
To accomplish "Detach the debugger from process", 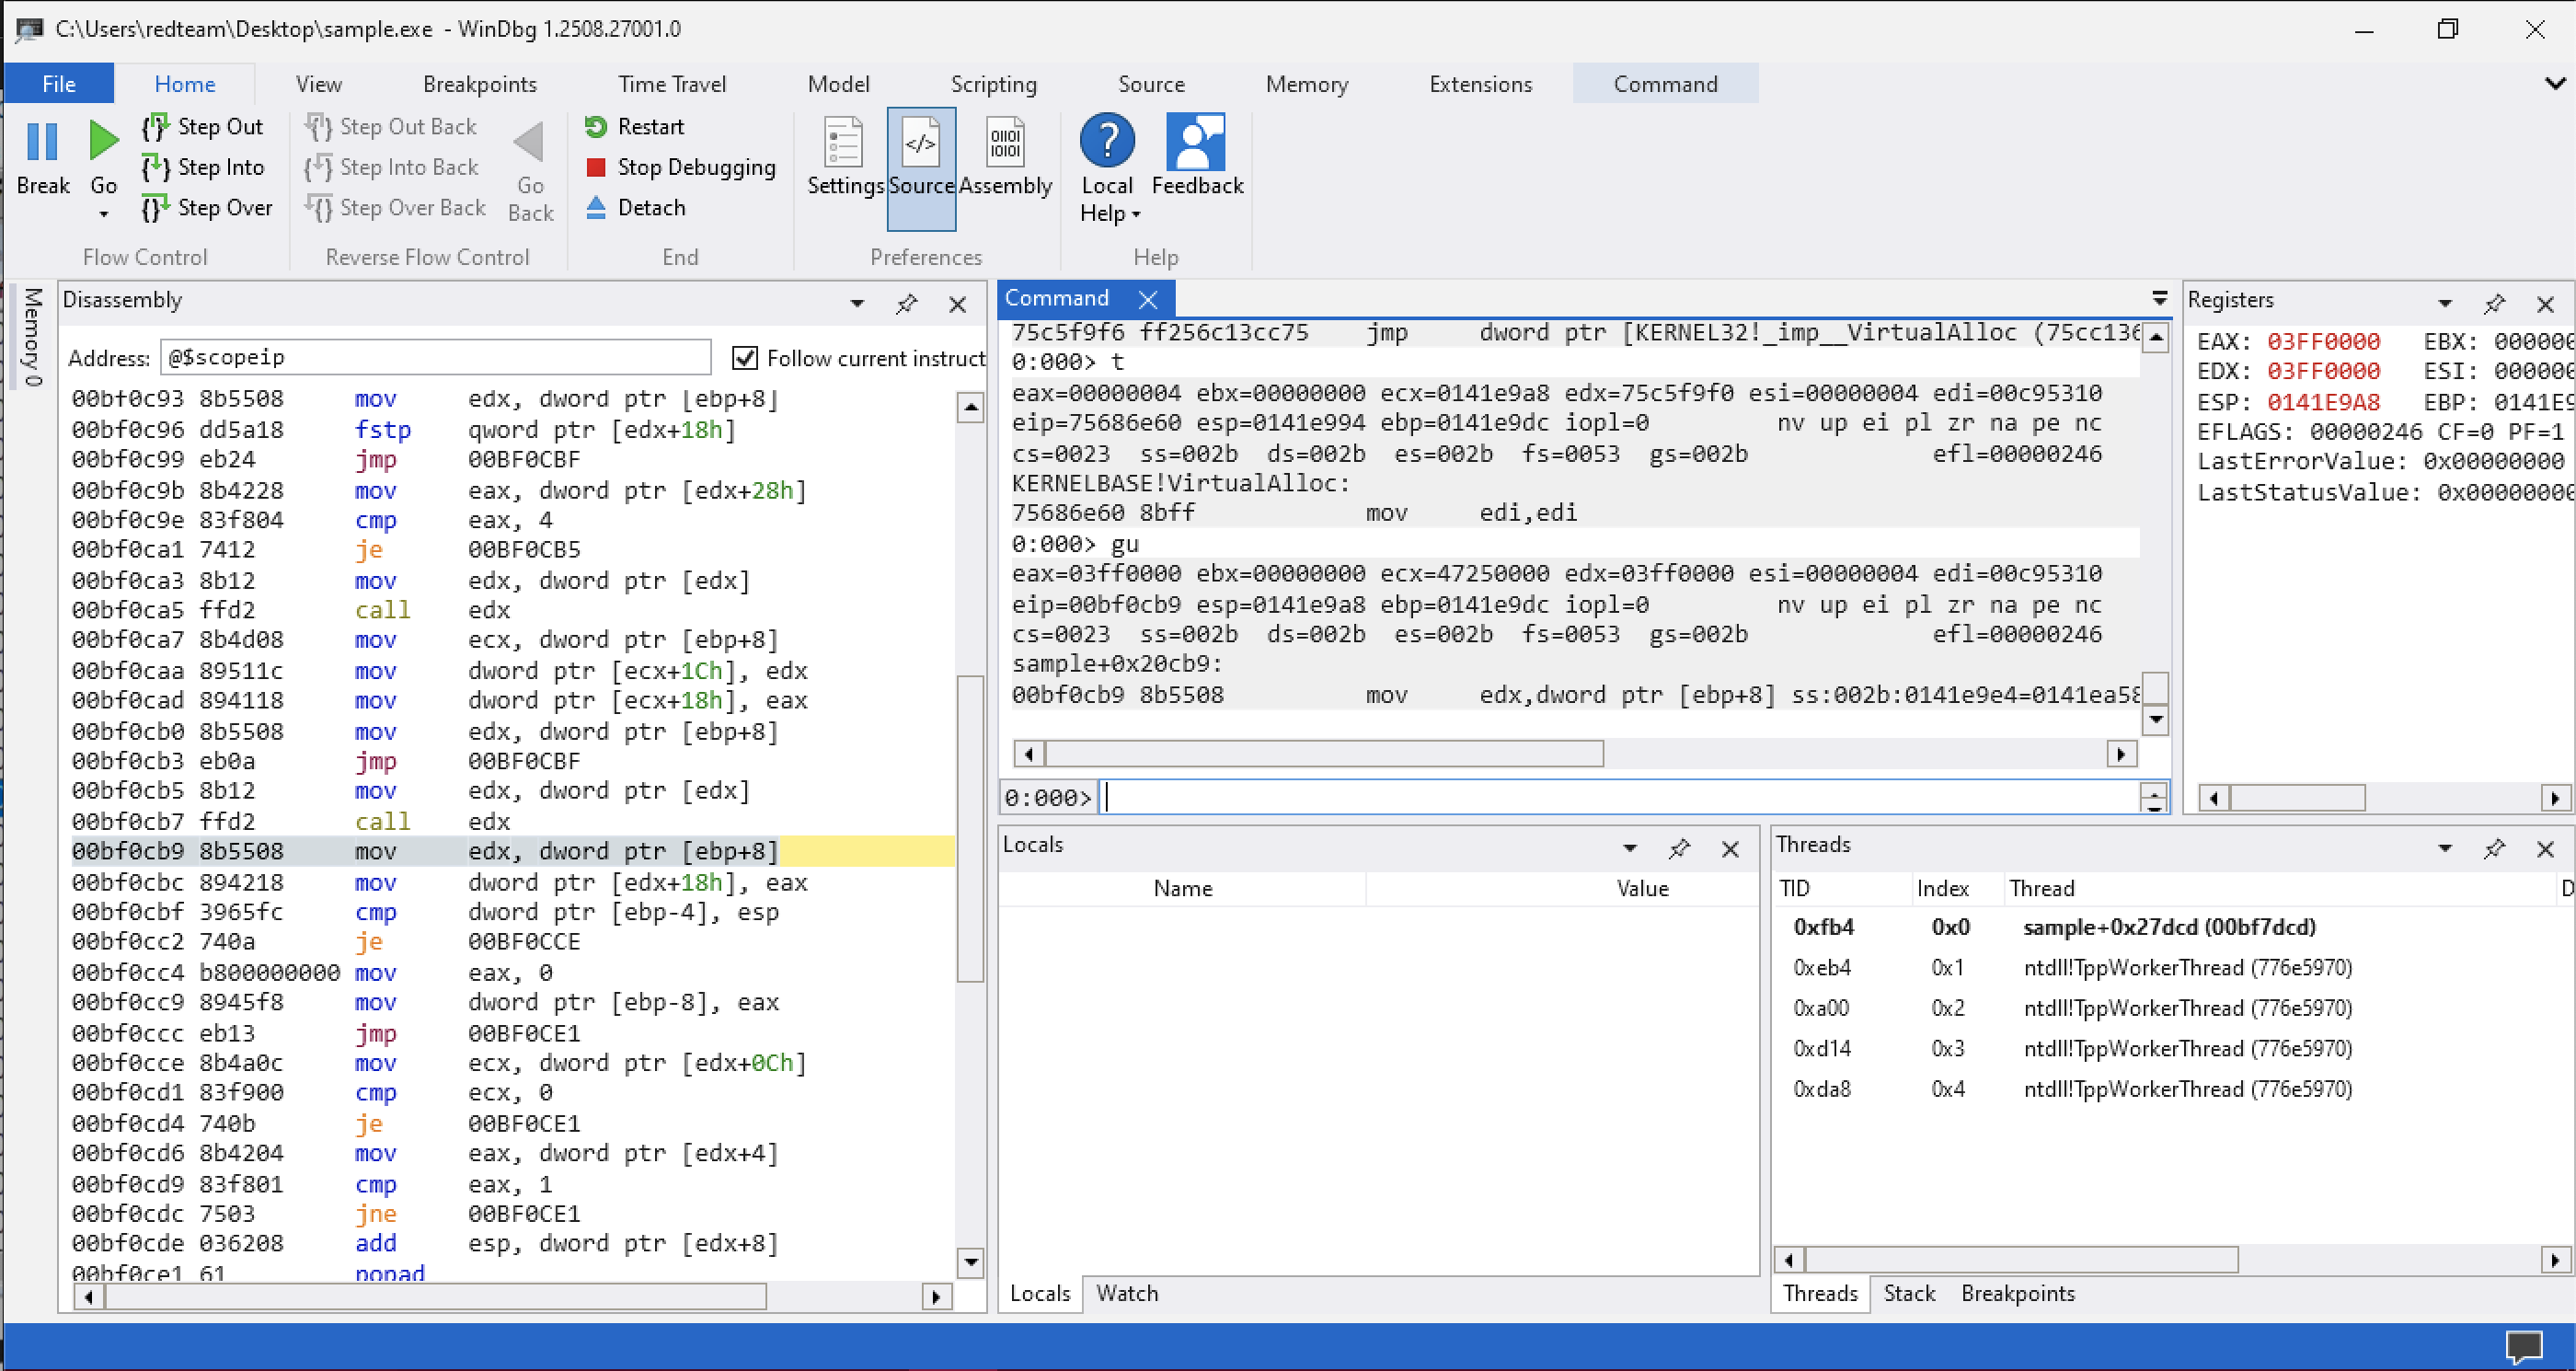I will (636, 208).
